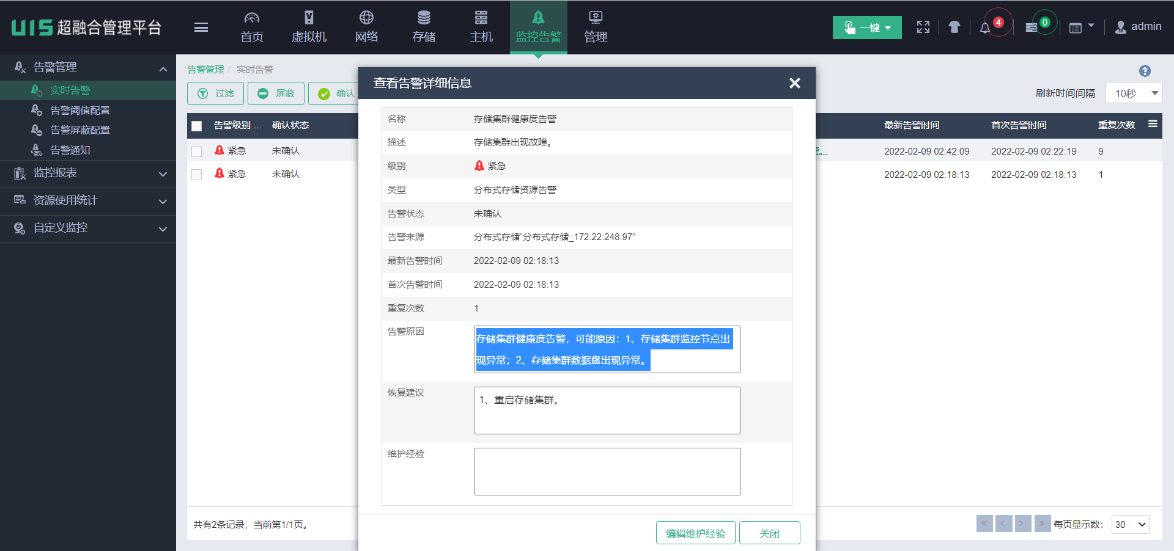Click the admin user icon
This screenshot has width=1174, height=551.
pyautogui.click(x=1120, y=27)
